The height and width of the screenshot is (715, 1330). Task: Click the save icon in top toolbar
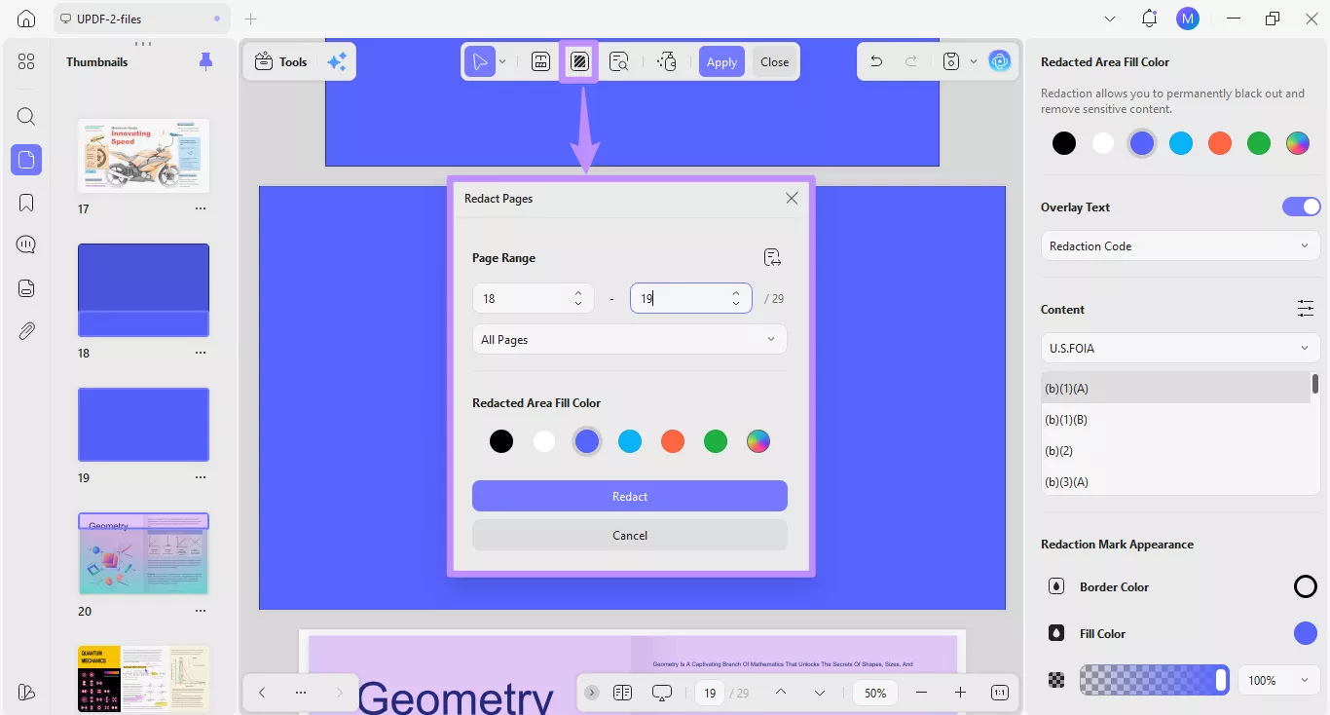pos(951,61)
